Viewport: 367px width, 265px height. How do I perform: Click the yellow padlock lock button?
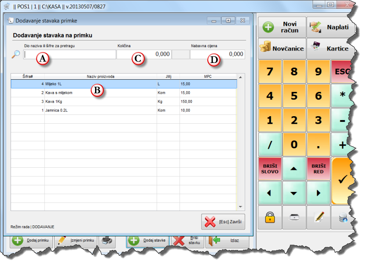tap(269, 217)
